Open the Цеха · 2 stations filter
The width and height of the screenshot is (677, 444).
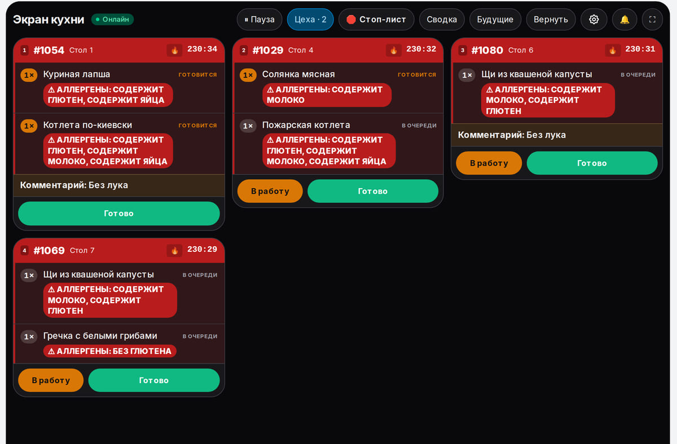[310, 19]
